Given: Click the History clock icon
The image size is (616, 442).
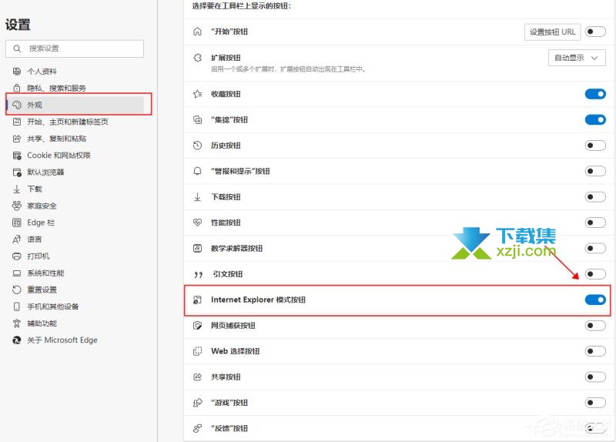Looking at the screenshot, I should [x=197, y=146].
